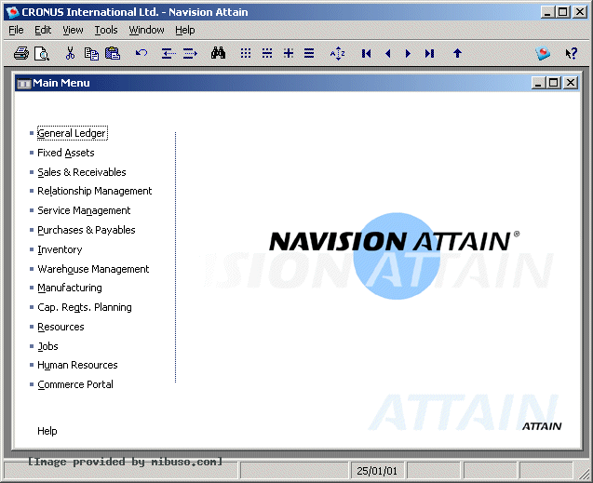Click the Navision logo toolbar icon
The width and height of the screenshot is (593, 483).
pos(543,53)
